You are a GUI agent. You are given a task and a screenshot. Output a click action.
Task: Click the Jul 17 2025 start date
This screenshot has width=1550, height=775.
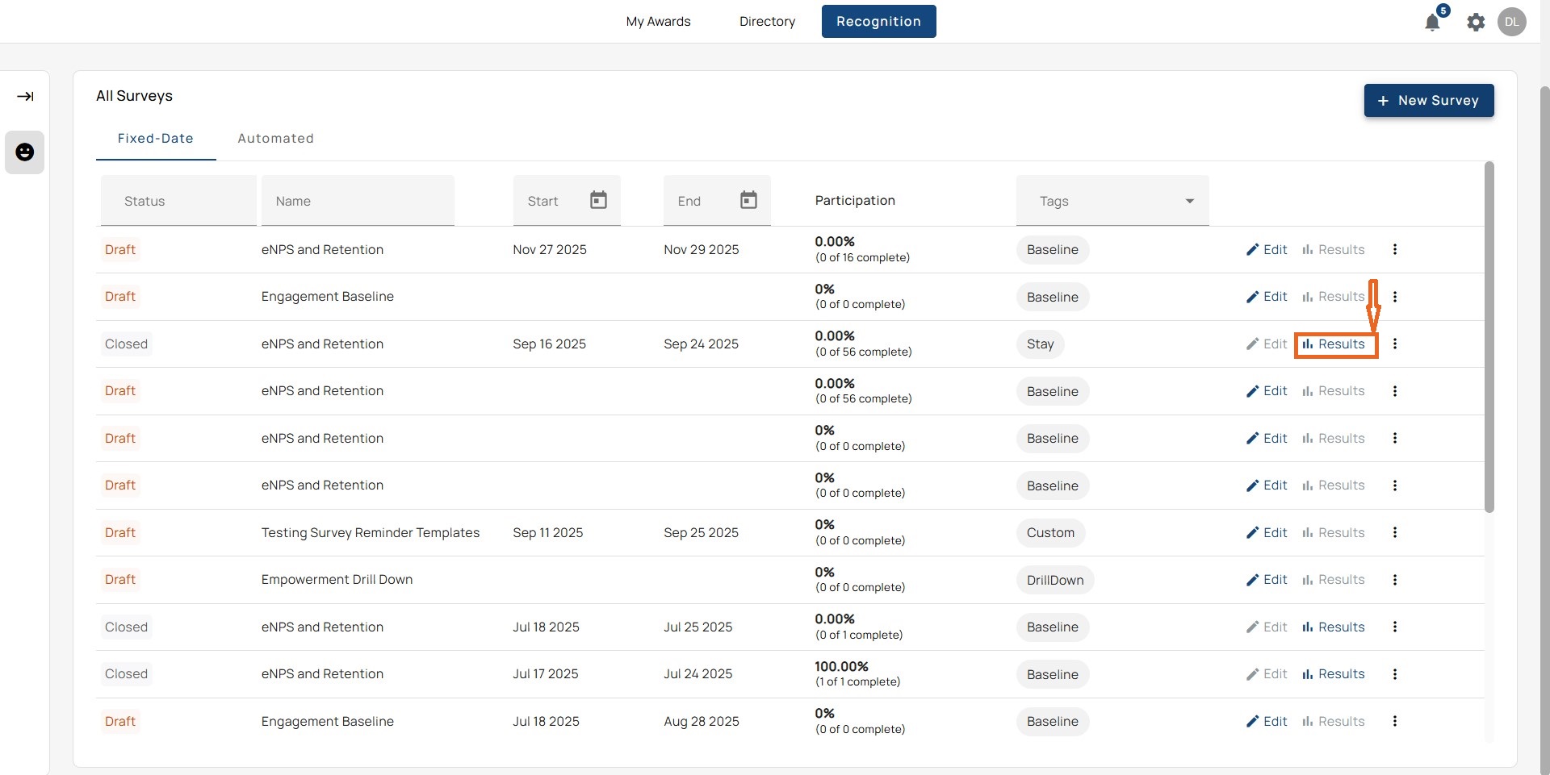pos(545,674)
